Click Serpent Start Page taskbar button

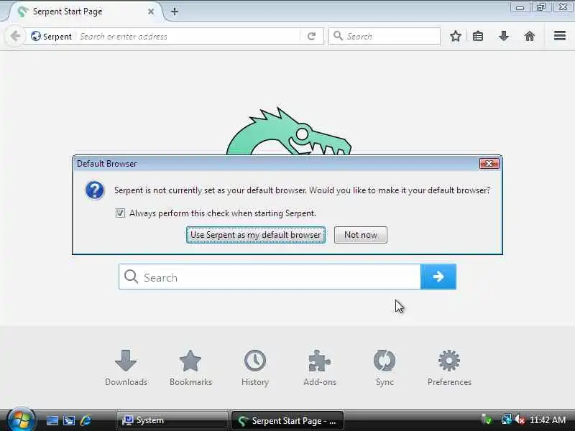coord(287,420)
